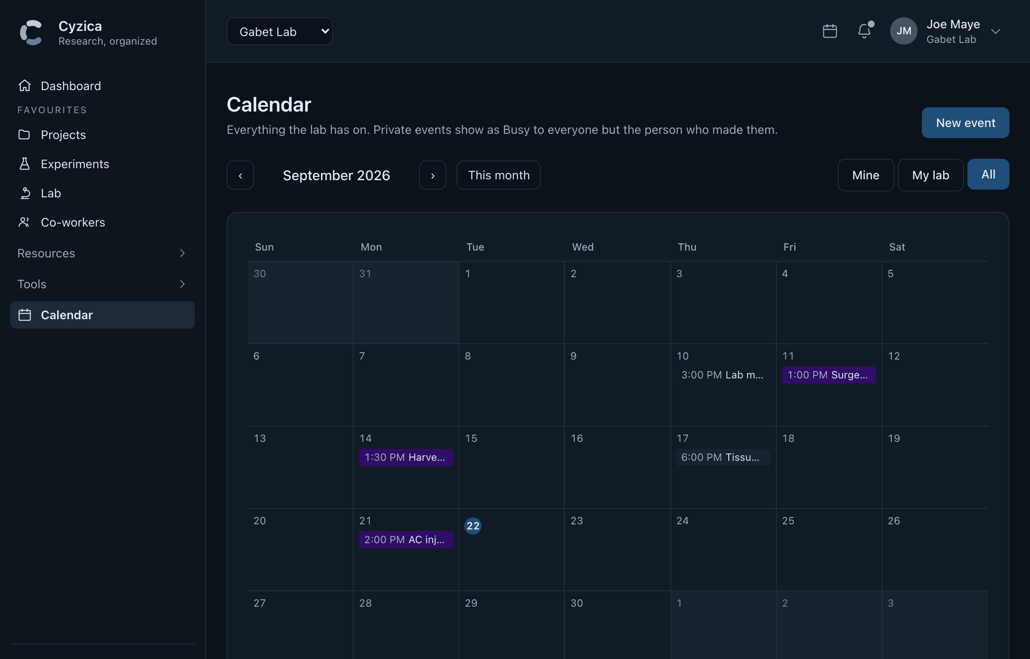Open Co-workers in sidebar
Viewport: 1030px width, 659px height.
point(102,222)
